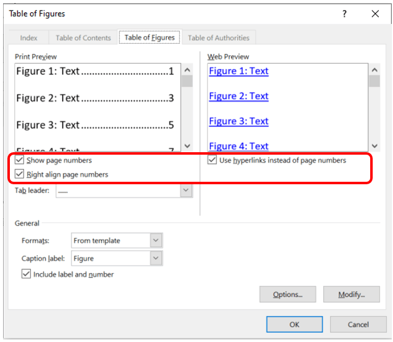
Task: Confirm with the OK button
Action: [294, 324]
